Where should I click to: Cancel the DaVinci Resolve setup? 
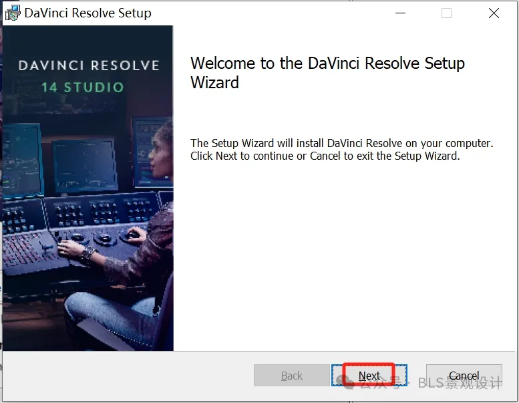[464, 375]
